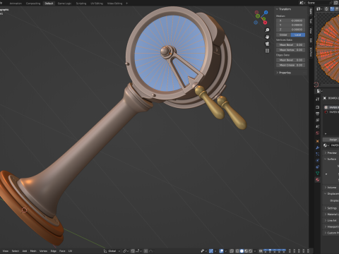Expand the Preview material panel
The image size is (339, 254).
(x=331, y=153)
